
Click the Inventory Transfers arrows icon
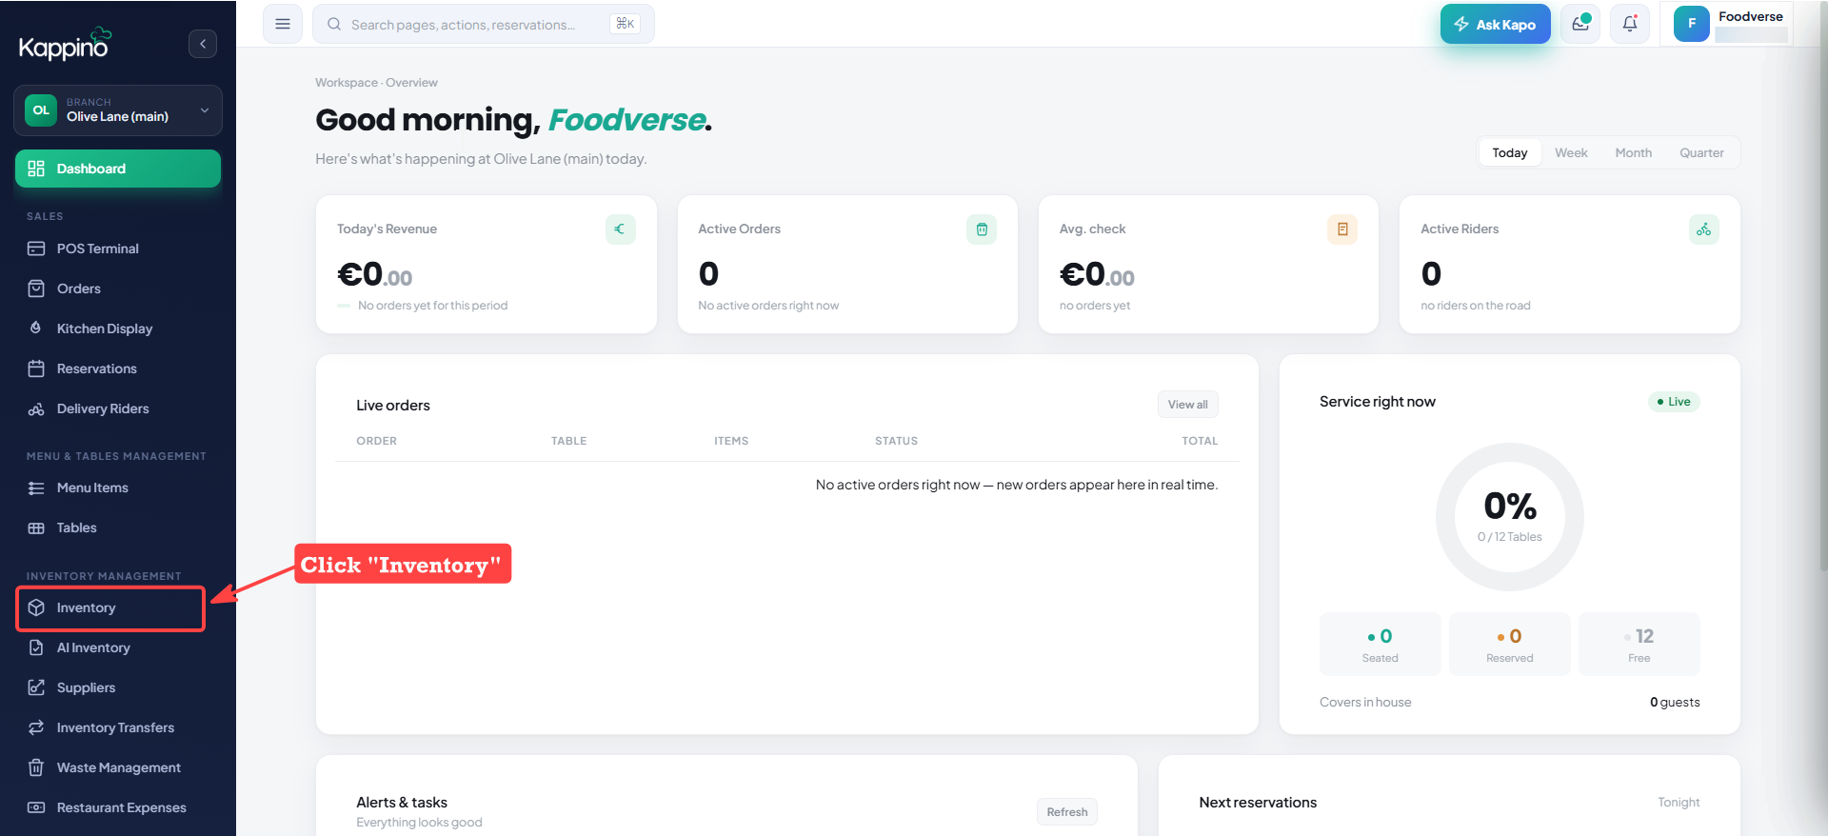pyautogui.click(x=36, y=727)
